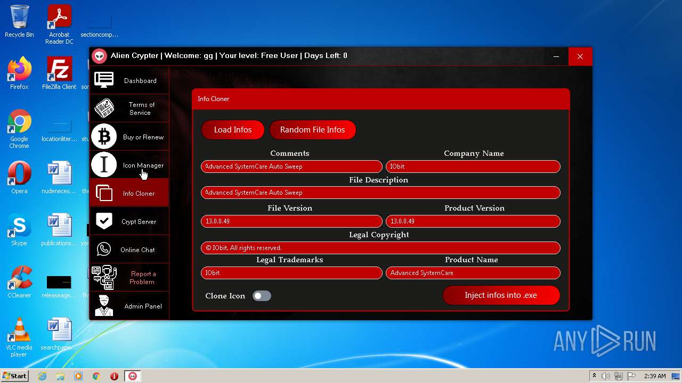
Task: Select the Opera desktop icon
Action: tap(19, 178)
